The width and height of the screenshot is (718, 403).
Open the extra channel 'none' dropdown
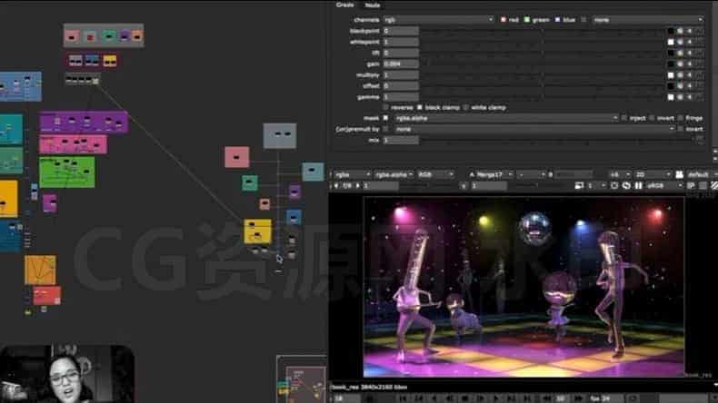pyautogui.click(x=647, y=20)
